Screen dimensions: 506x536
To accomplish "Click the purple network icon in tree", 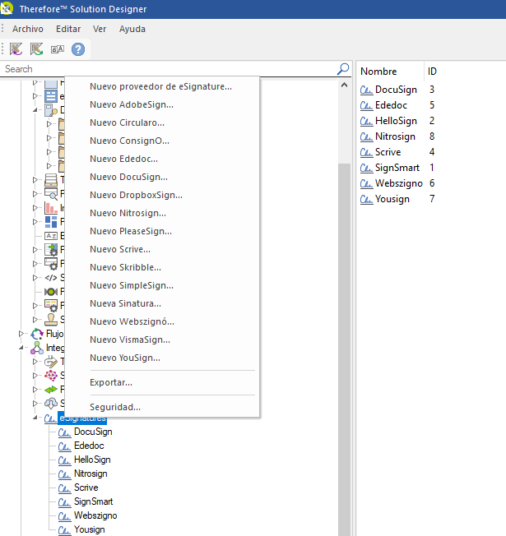I will coord(51,376).
